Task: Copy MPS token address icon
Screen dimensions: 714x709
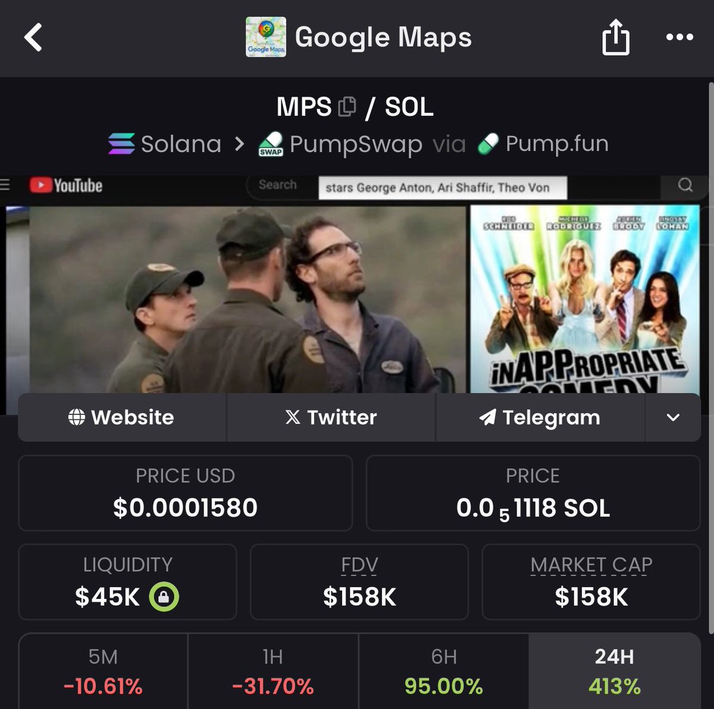Action: click(x=347, y=107)
